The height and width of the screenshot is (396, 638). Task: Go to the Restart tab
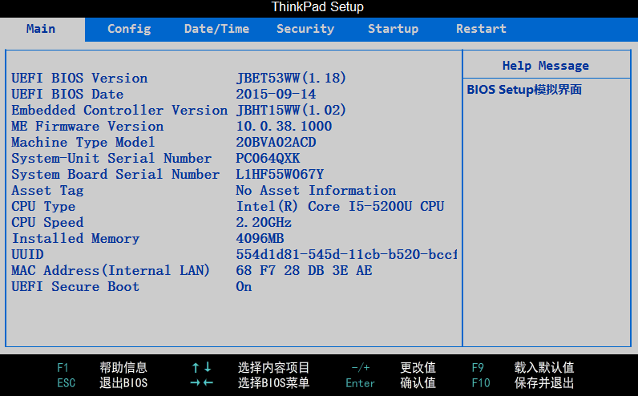click(481, 29)
